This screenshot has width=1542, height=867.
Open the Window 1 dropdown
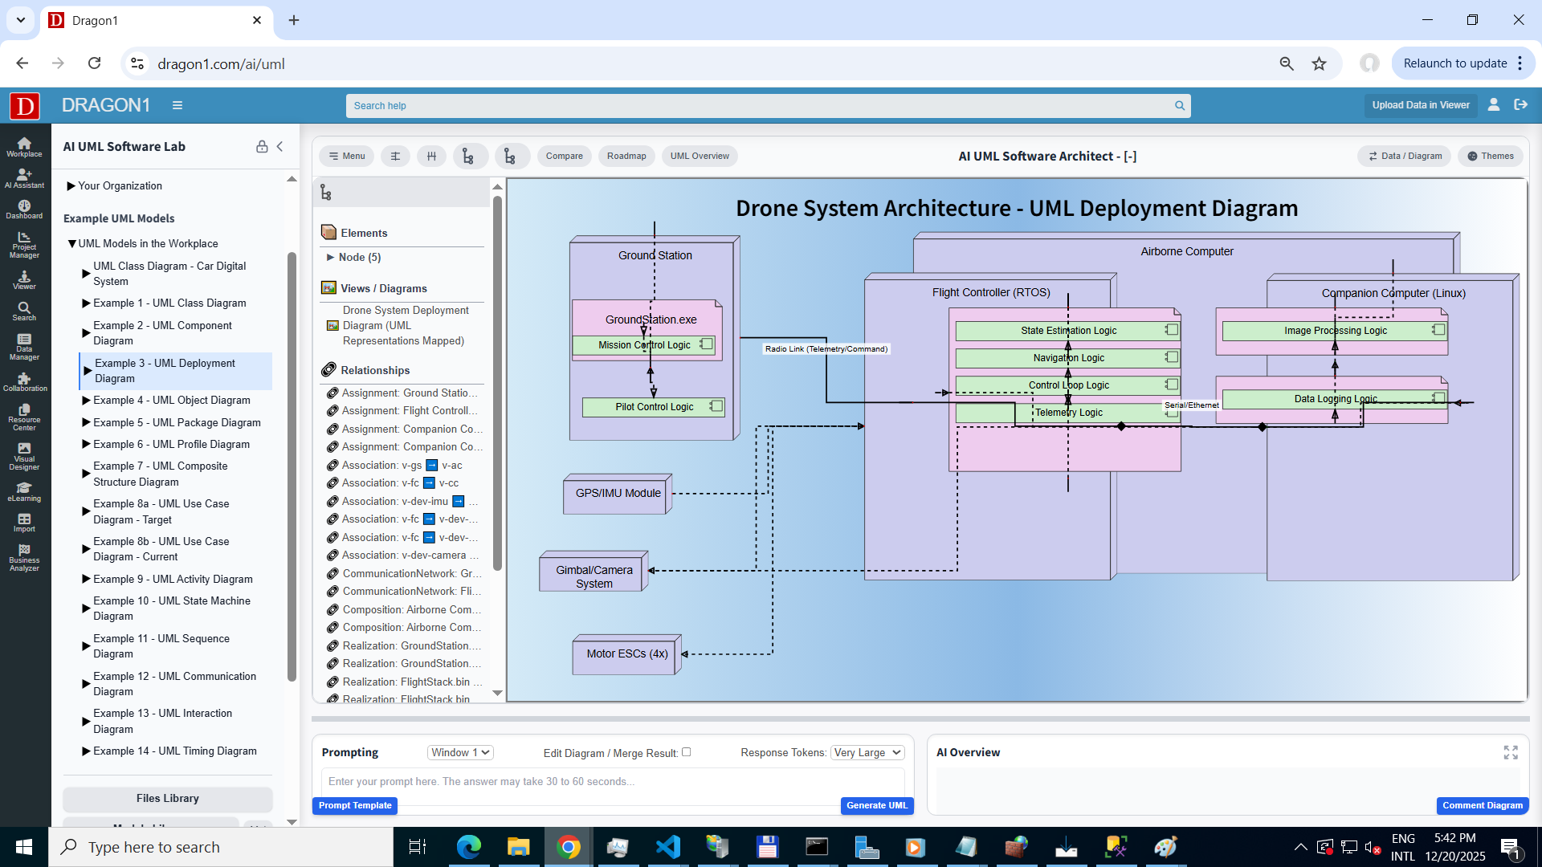[x=460, y=752]
